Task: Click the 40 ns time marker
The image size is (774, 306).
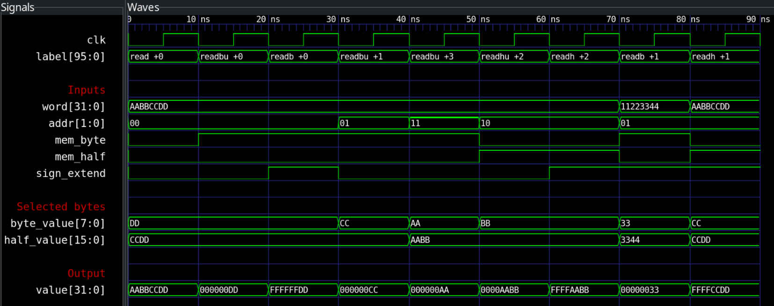Action: [408, 19]
